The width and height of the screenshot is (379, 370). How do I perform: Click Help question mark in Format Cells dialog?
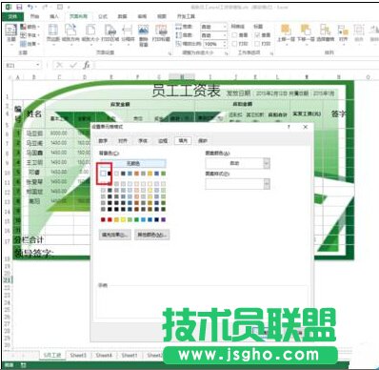click(x=289, y=127)
